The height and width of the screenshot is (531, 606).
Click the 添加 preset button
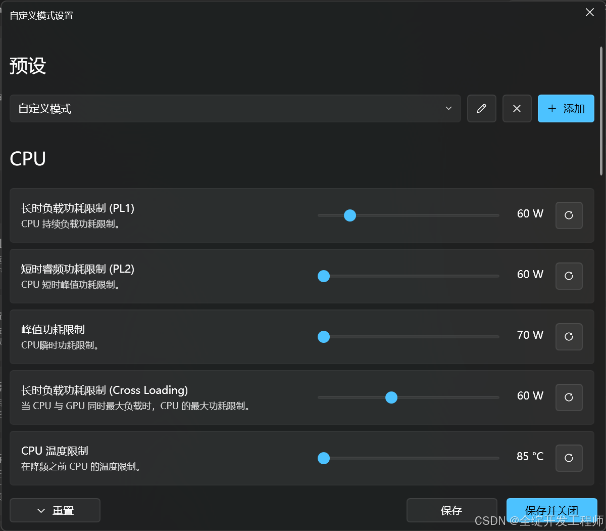[566, 109]
